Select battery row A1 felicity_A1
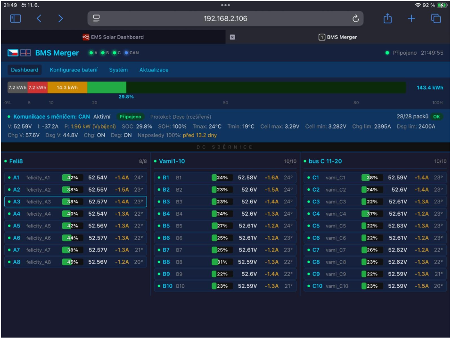Screen dimensions: 452x339 (75, 178)
